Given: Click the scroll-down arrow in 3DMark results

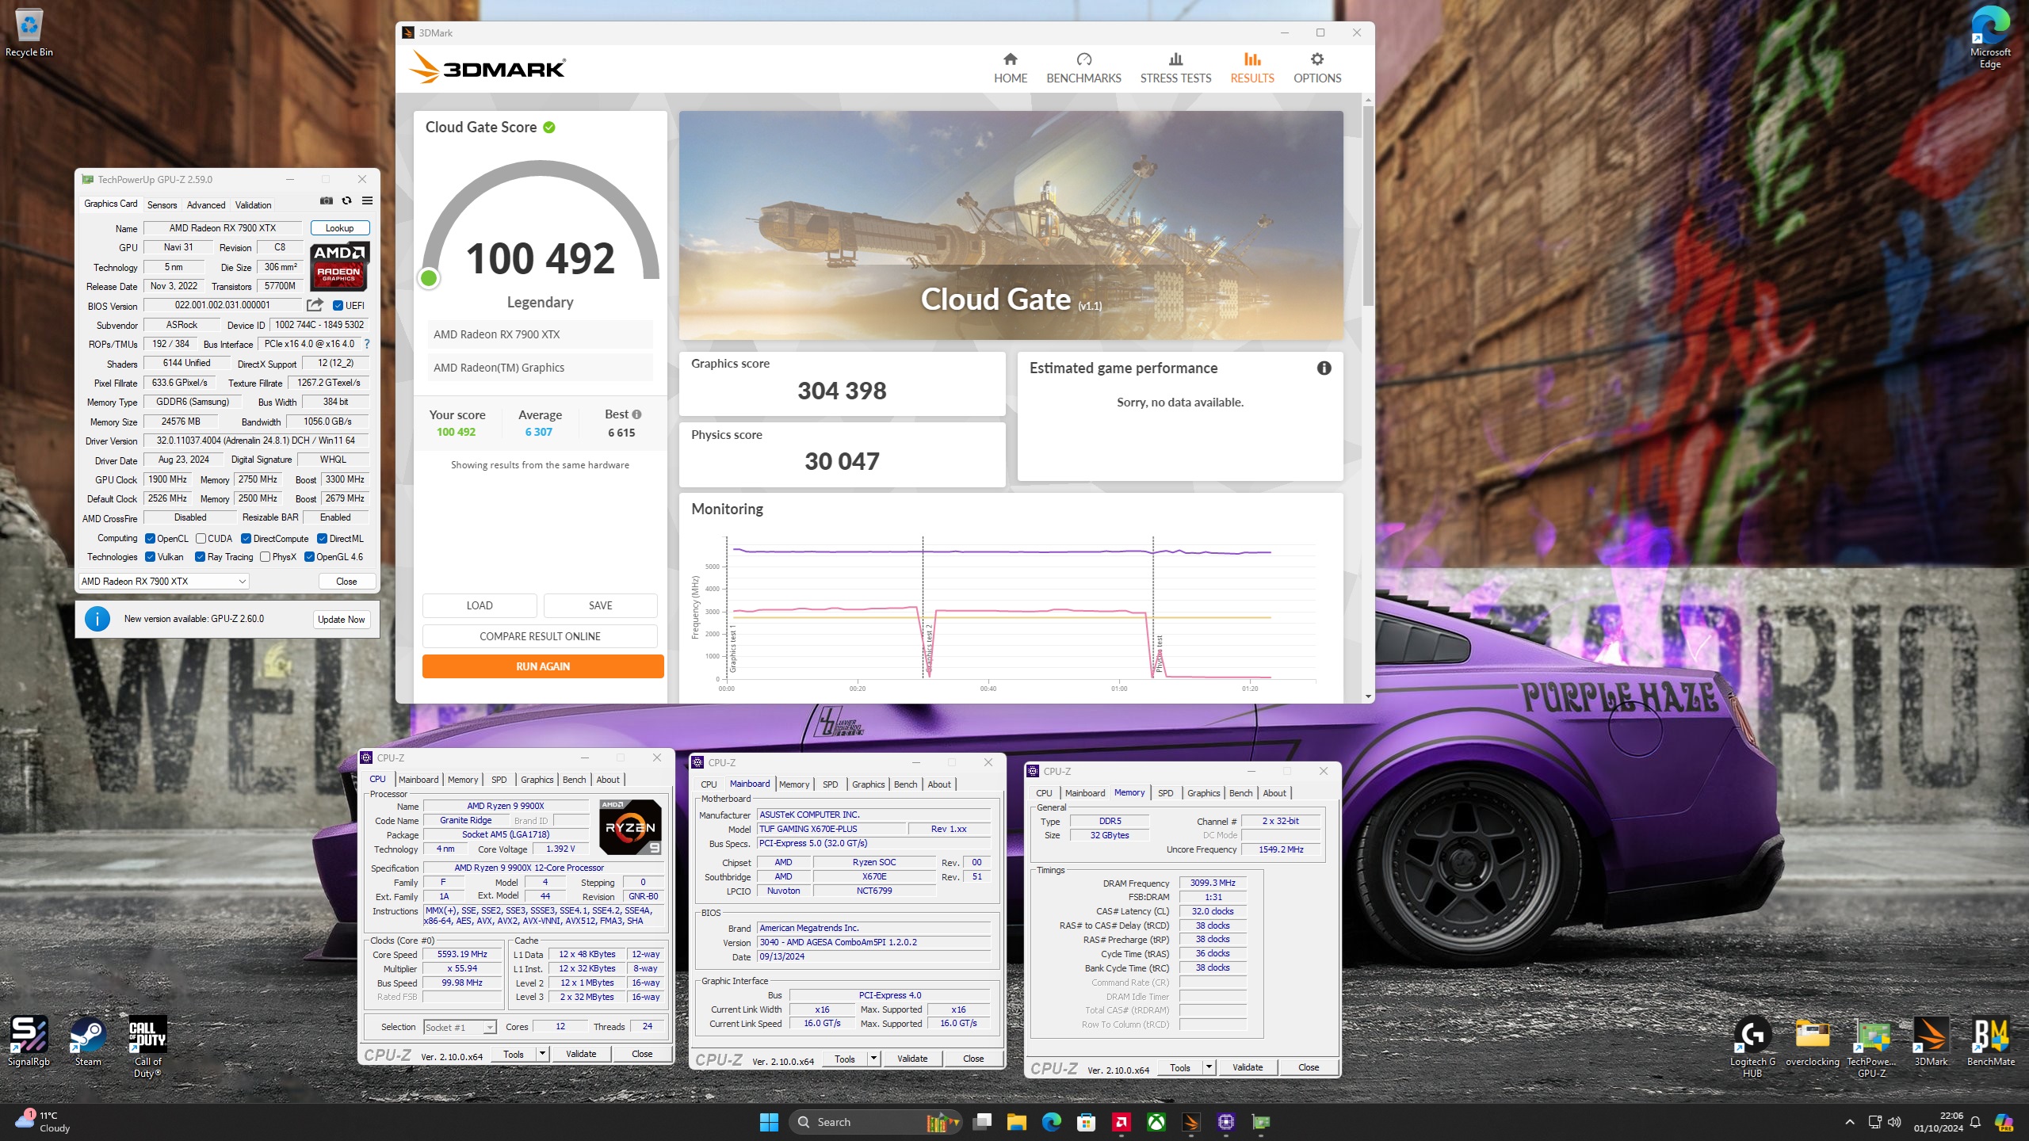Looking at the screenshot, I should (1368, 696).
